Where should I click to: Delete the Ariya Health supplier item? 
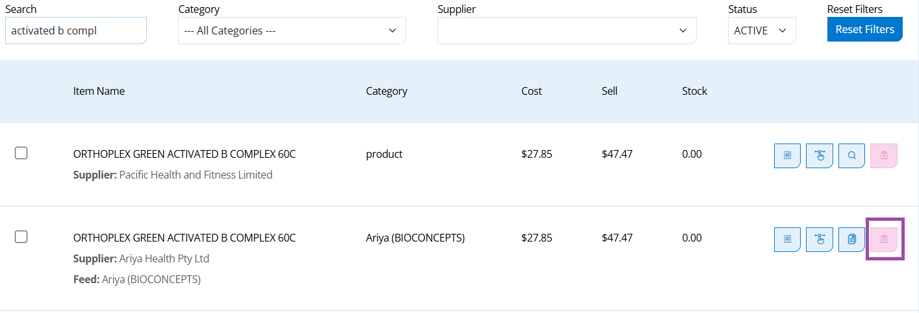[883, 240]
